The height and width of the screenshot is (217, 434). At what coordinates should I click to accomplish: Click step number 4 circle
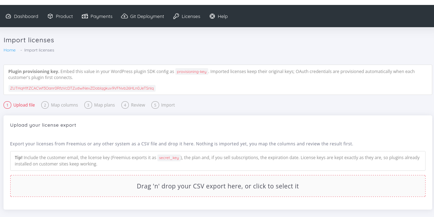pos(125,105)
